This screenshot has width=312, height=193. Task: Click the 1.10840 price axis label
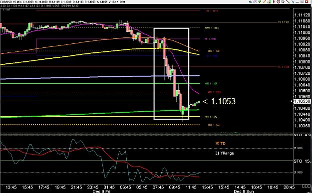pos(302,56)
